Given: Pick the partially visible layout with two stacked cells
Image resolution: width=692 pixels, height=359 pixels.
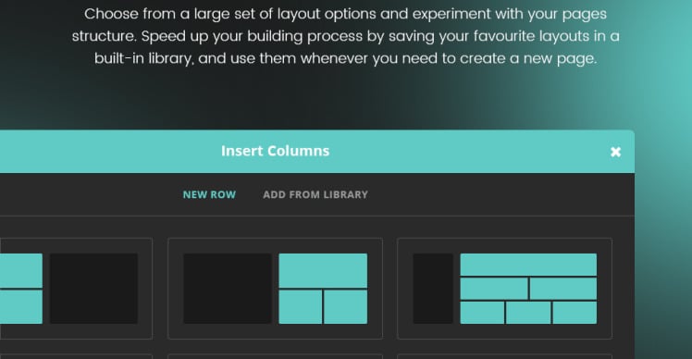Looking at the screenshot, I should tap(76, 289).
